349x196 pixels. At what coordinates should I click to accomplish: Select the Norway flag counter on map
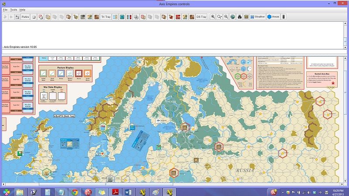click(x=103, y=127)
